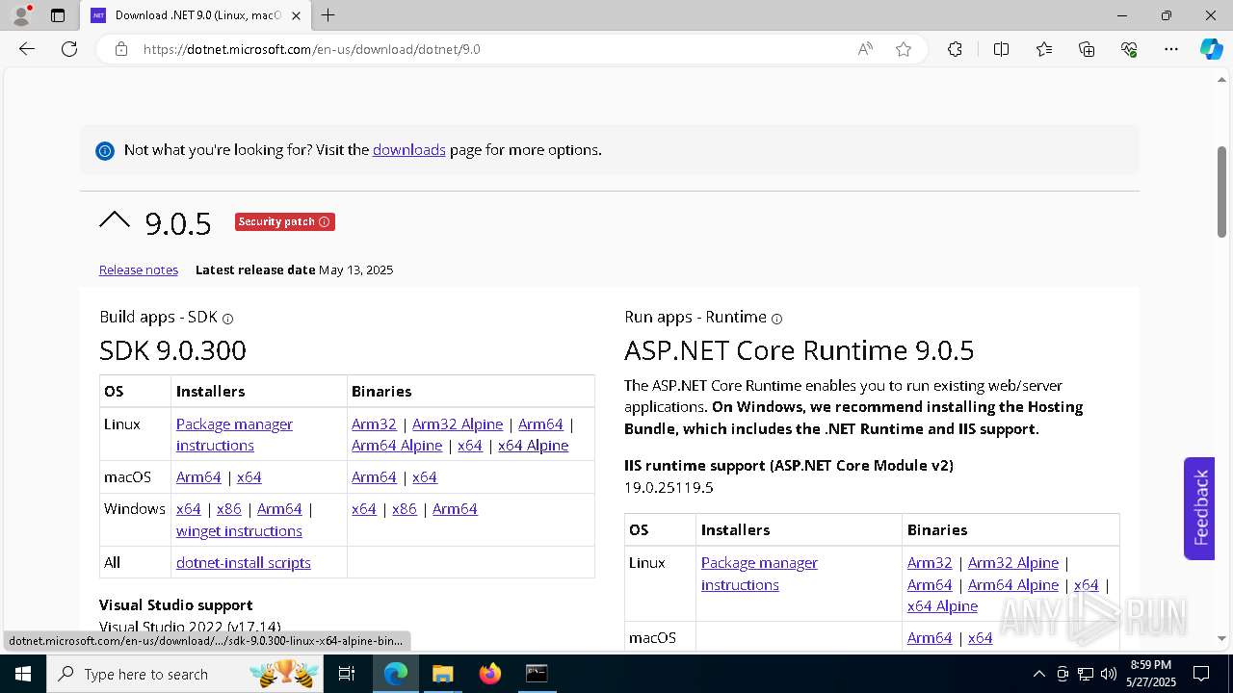The height and width of the screenshot is (693, 1233).
Task: Open the notification center
Action: pos(1201,674)
